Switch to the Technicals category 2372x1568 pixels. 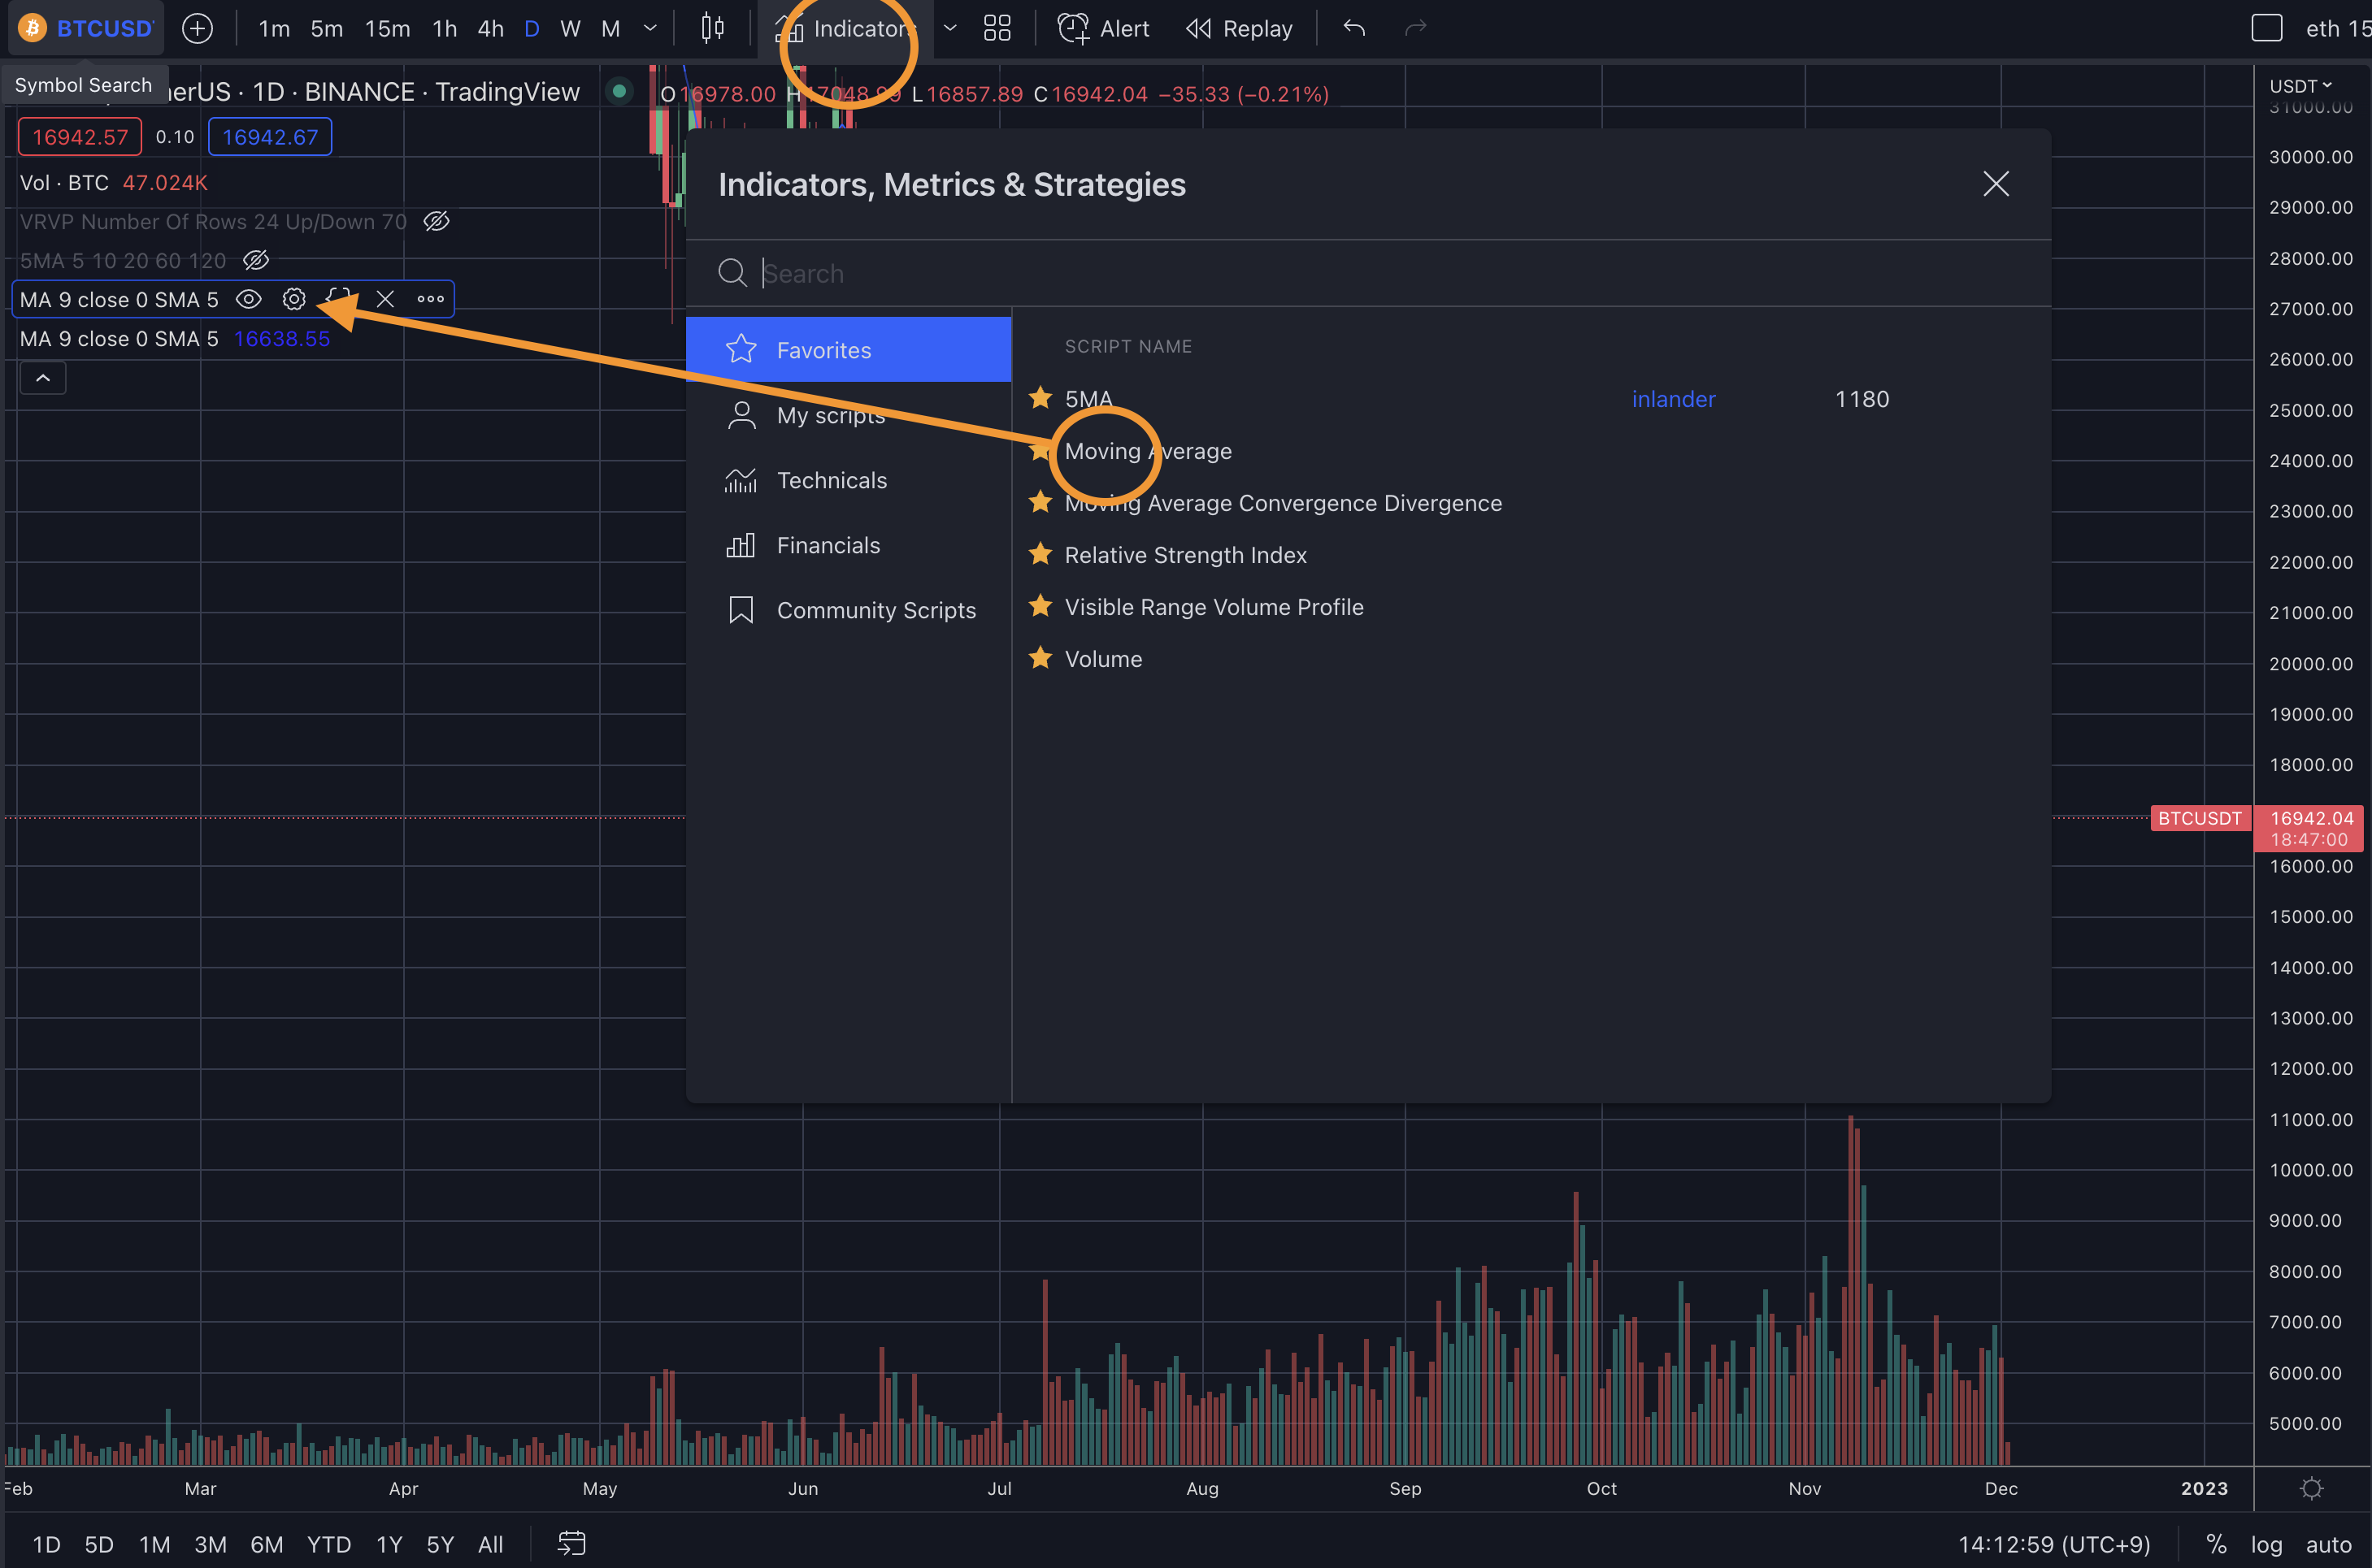[832, 480]
